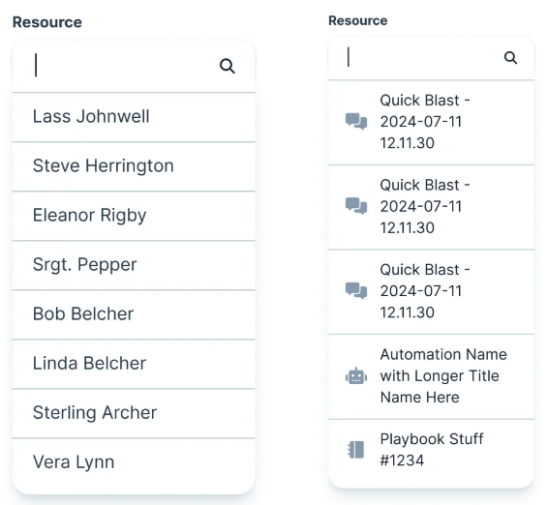Select Srgt. Pepper option
Image resolution: width=548 pixels, height=505 pixels.
click(x=134, y=265)
